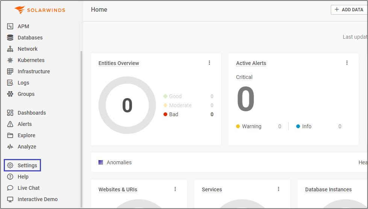Click the Analyze waveform icon
This screenshot has height=209, width=368.
[10, 147]
